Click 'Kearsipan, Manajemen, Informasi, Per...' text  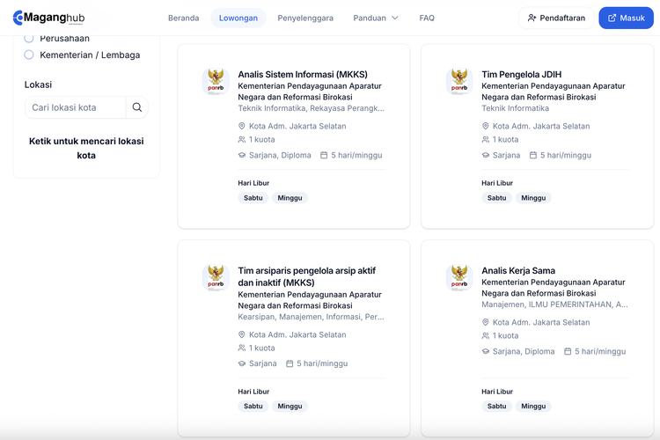pyautogui.click(x=311, y=317)
